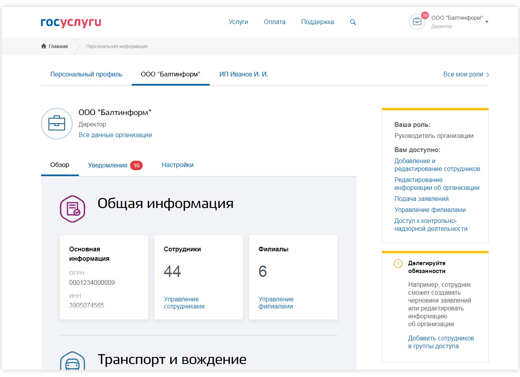This screenshot has width=520, height=377.
Task: Click the yellow exclamation warning icon
Action: (398, 264)
